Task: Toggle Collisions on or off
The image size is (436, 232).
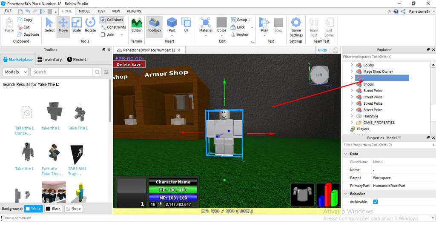Action: click(x=112, y=20)
